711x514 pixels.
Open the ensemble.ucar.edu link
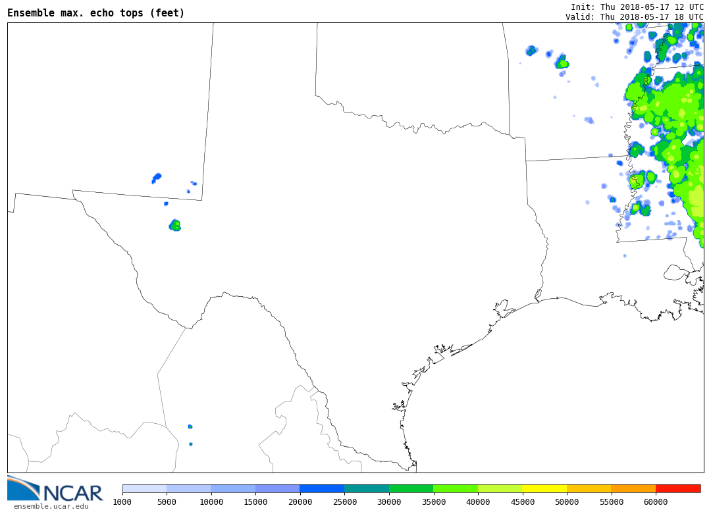51,506
